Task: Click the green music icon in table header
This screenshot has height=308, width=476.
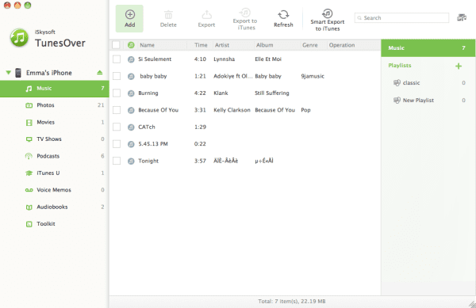Action: point(131,45)
